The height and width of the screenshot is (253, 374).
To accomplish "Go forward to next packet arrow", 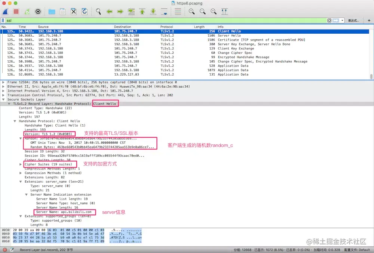I will pyautogui.click(x=120, y=12).
